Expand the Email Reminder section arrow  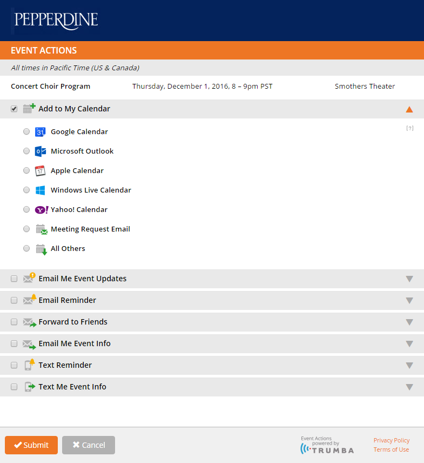(x=409, y=301)
